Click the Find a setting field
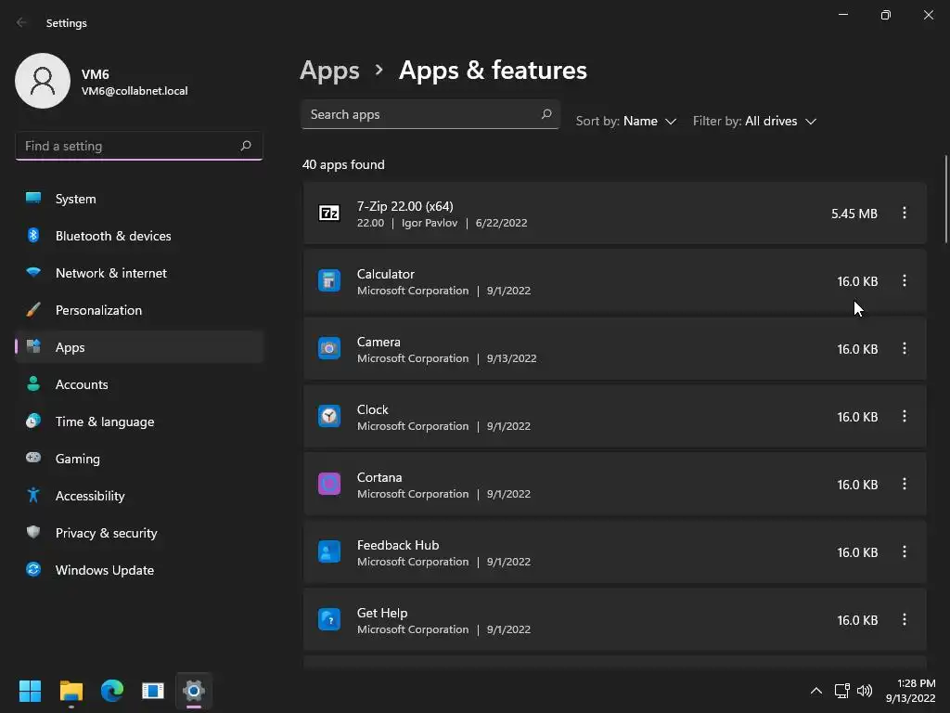The image size is (950, 713). 128,146
